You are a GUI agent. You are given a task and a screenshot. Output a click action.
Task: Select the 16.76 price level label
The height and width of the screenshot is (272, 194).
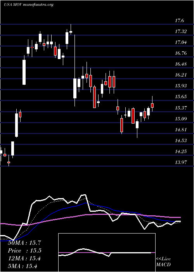click(181, 53)
